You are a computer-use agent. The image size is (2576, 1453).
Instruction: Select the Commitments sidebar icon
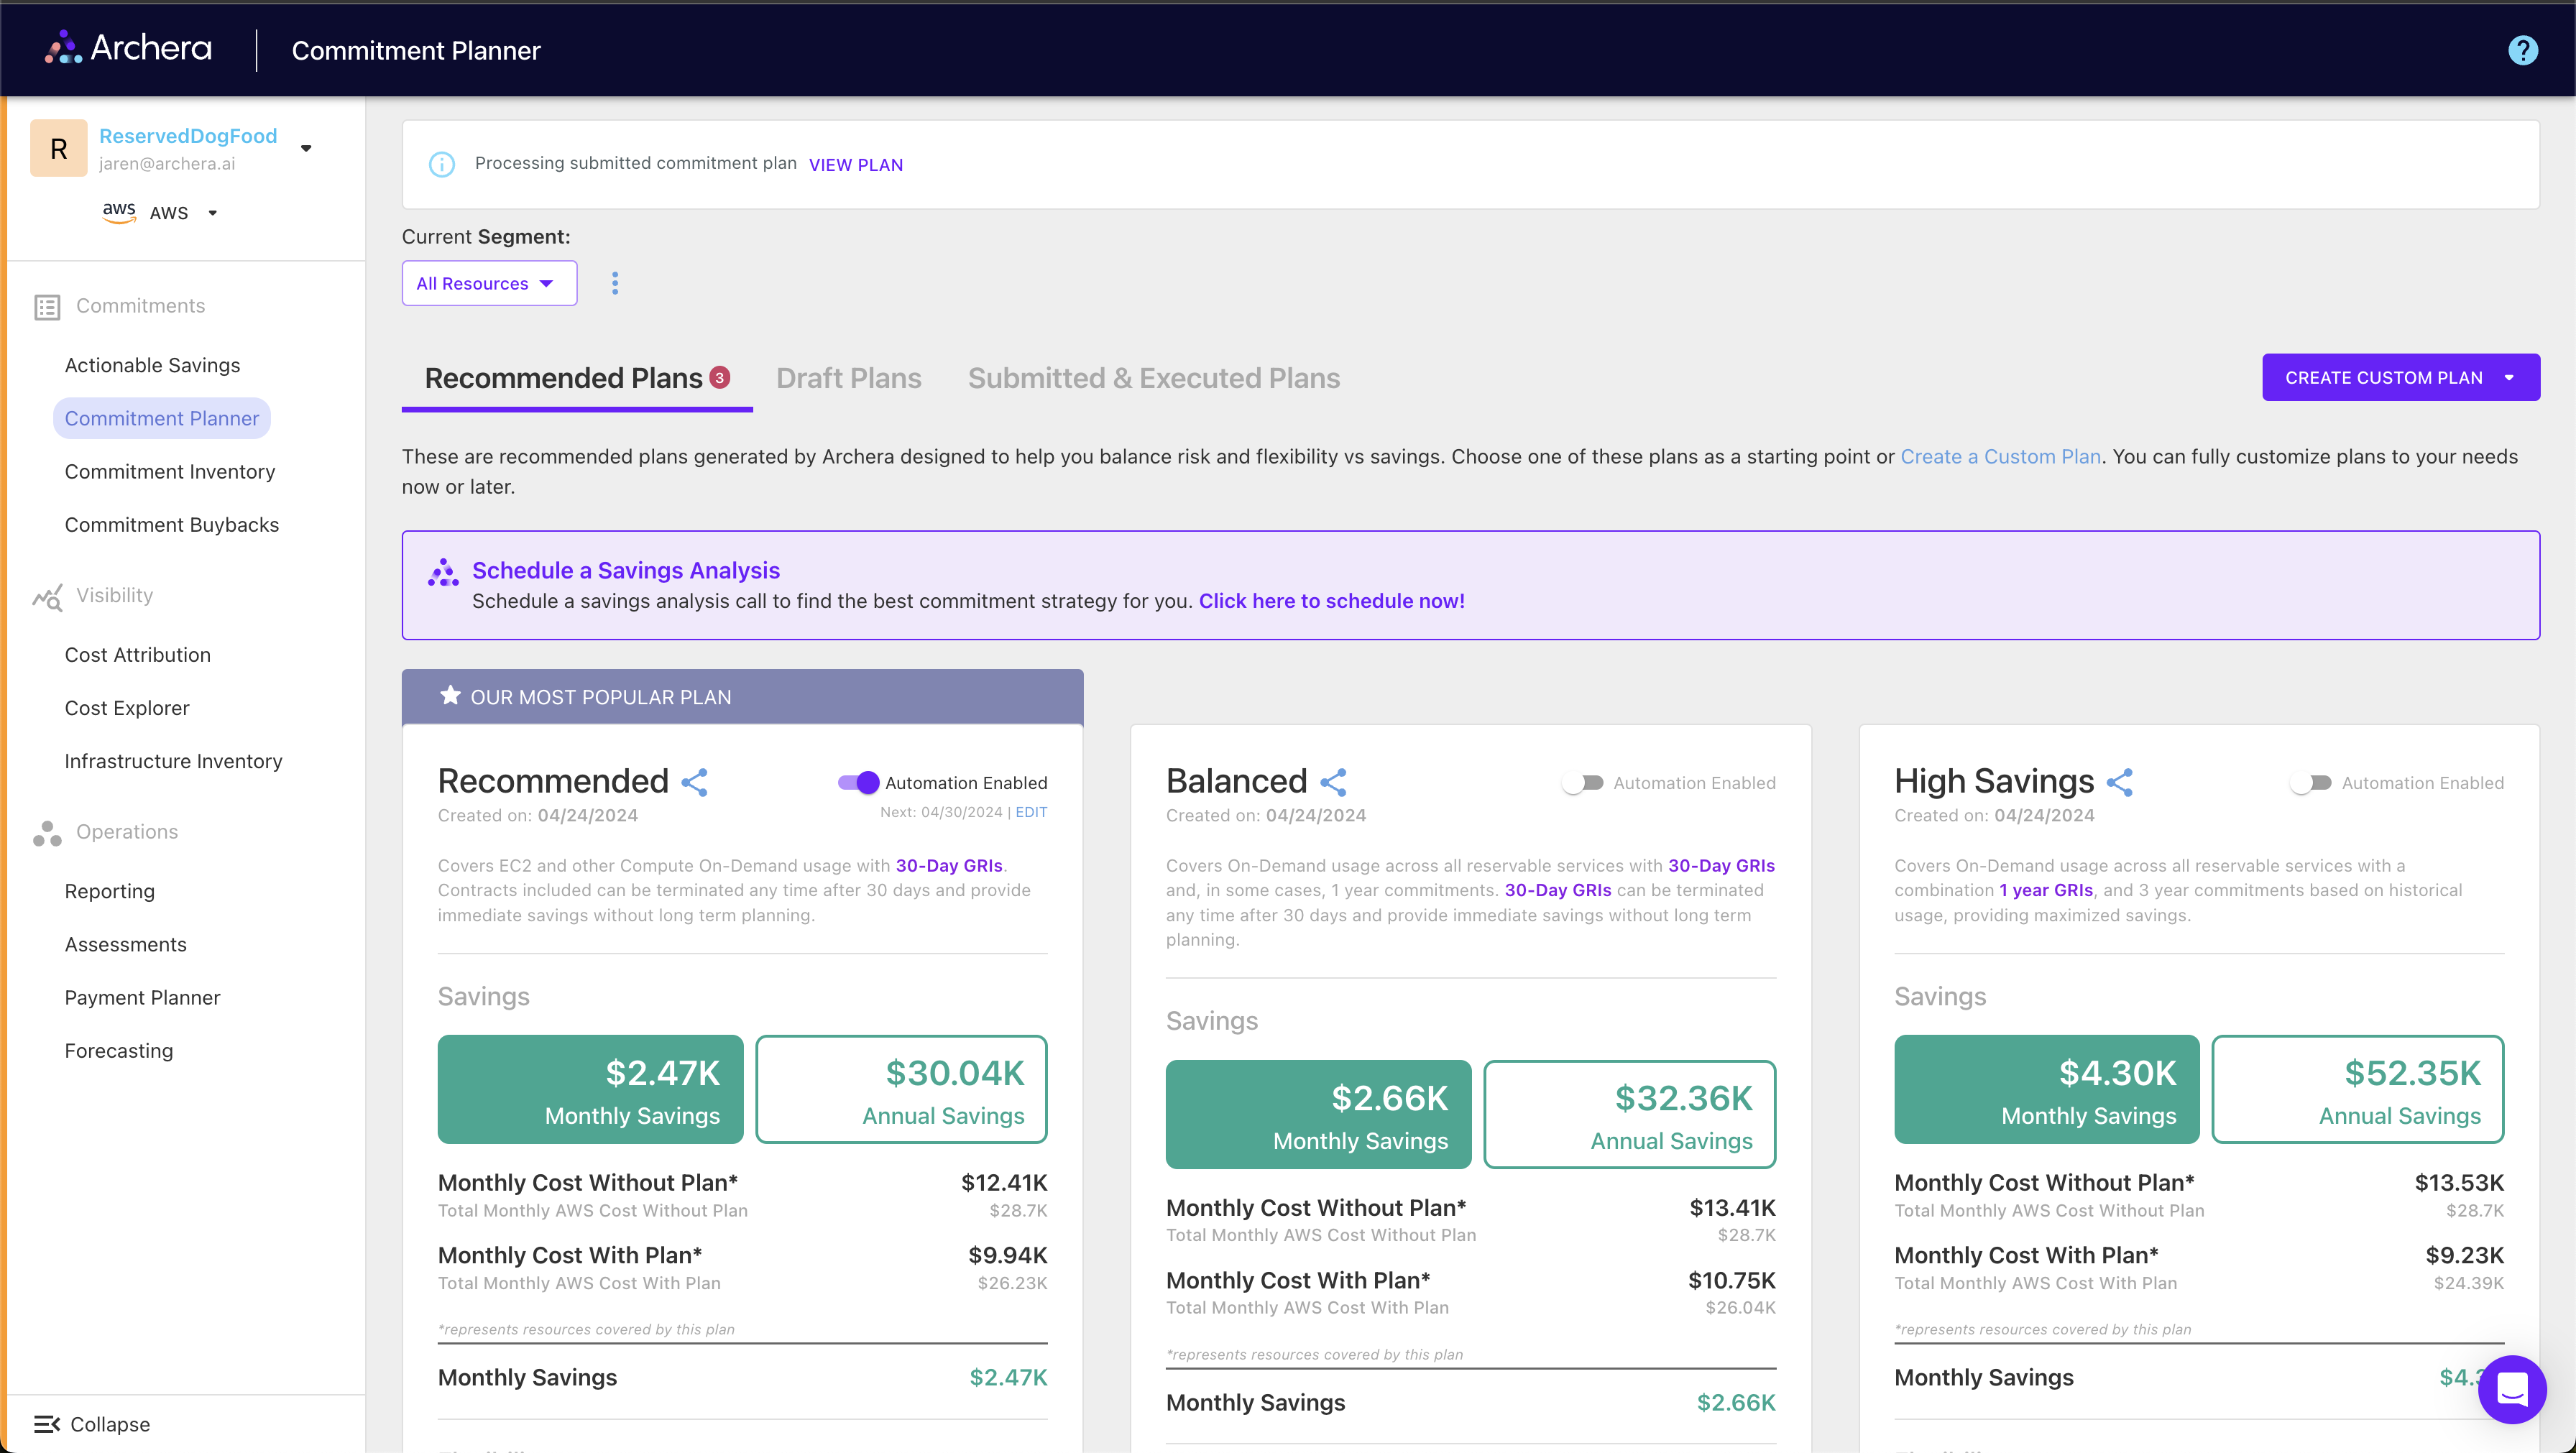click(46, 306)
